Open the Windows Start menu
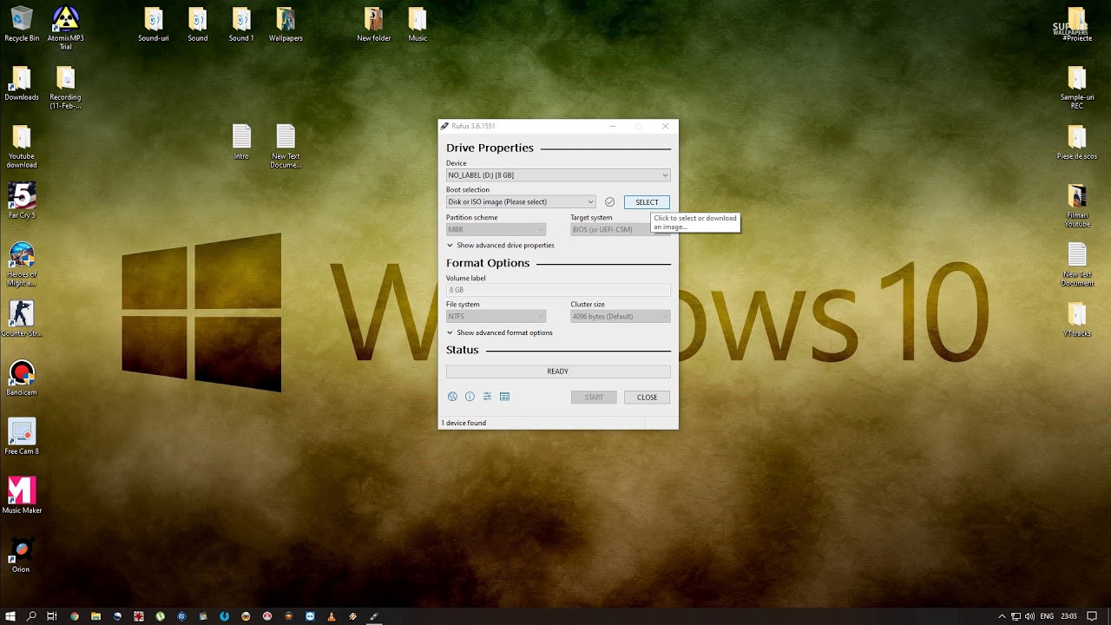 coord(10,616)
